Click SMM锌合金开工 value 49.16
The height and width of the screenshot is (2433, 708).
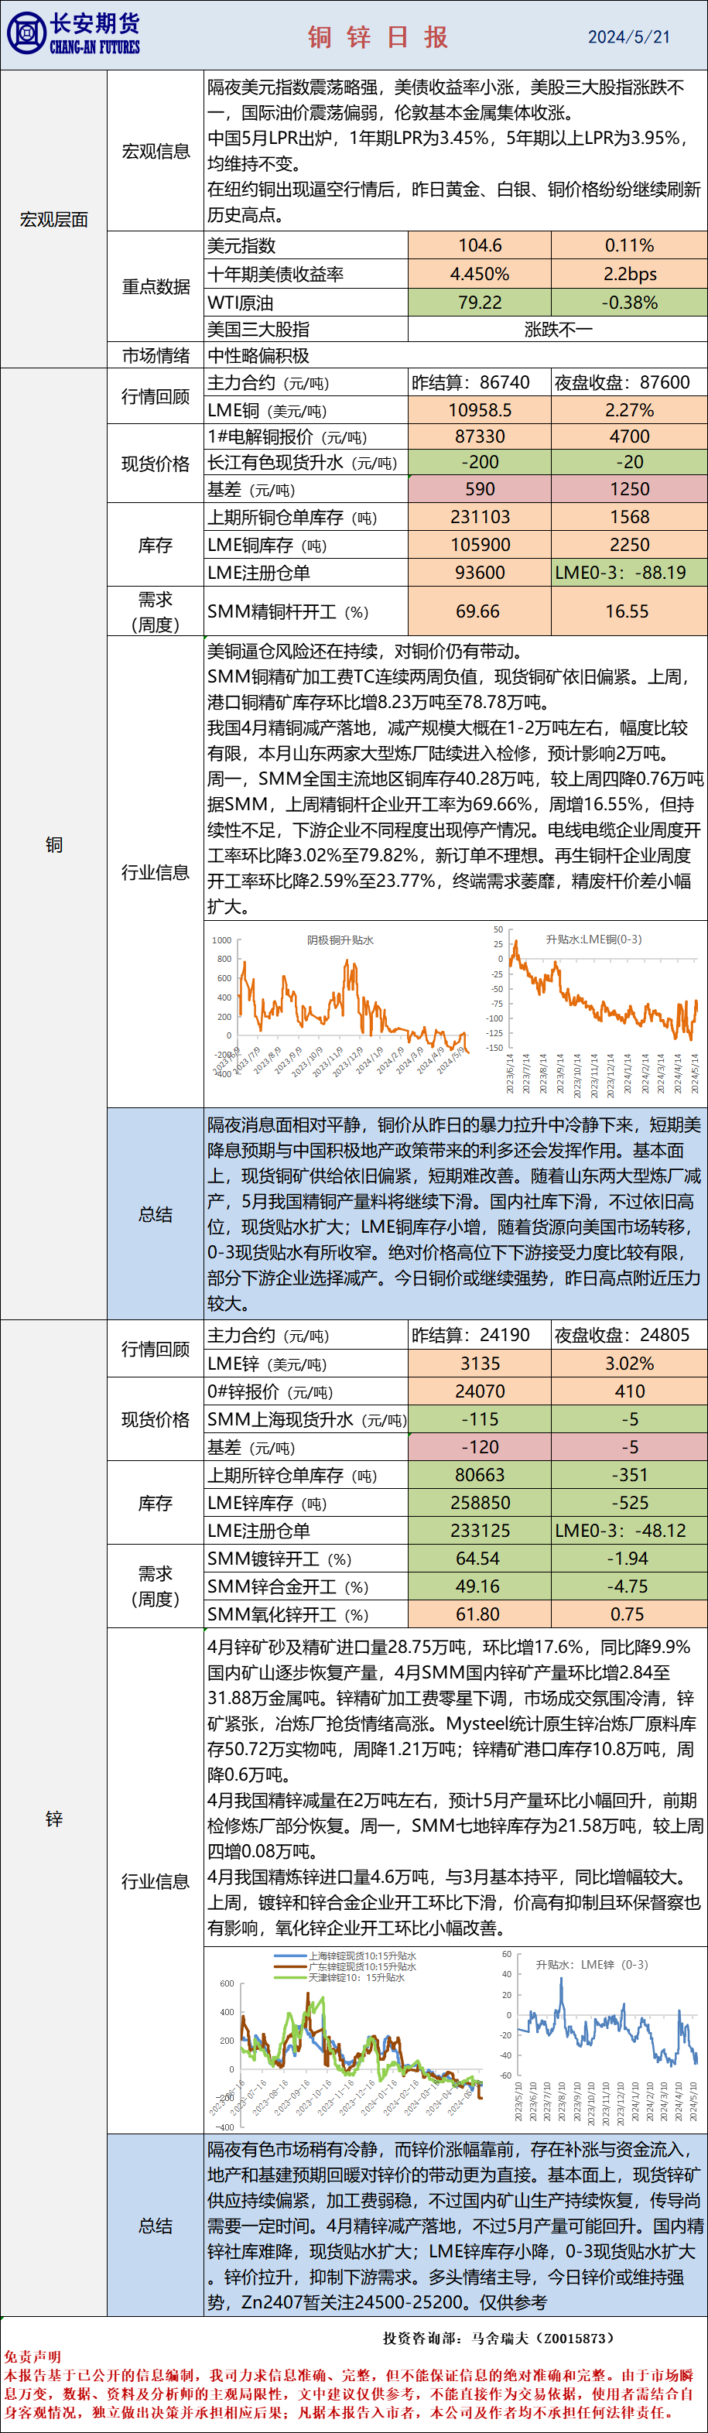coord(480,1586)
